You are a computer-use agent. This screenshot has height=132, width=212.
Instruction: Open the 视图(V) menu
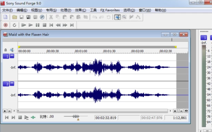coord(36,10)
